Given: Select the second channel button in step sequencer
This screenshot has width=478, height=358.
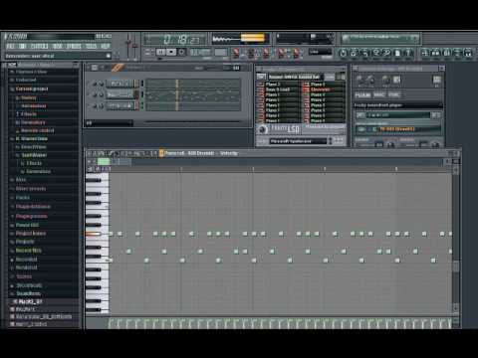Looking at the screenshot, I should tap(120, 94).
